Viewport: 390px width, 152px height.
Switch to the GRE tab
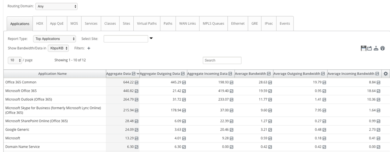click(x=255, y=24)
